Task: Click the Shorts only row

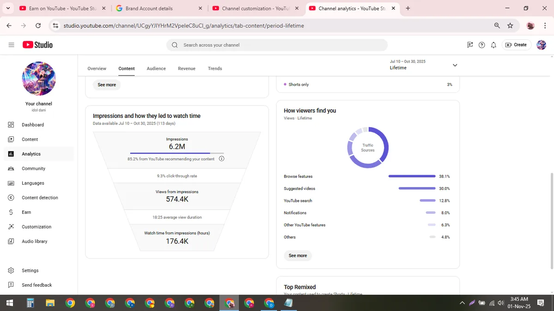Action: (368, 85)
